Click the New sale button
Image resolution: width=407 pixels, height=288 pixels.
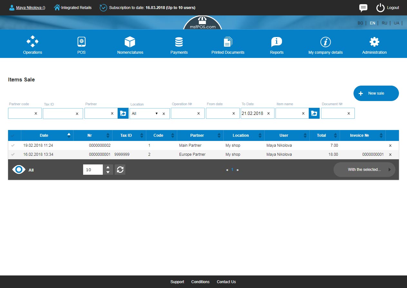coord(376,93)
